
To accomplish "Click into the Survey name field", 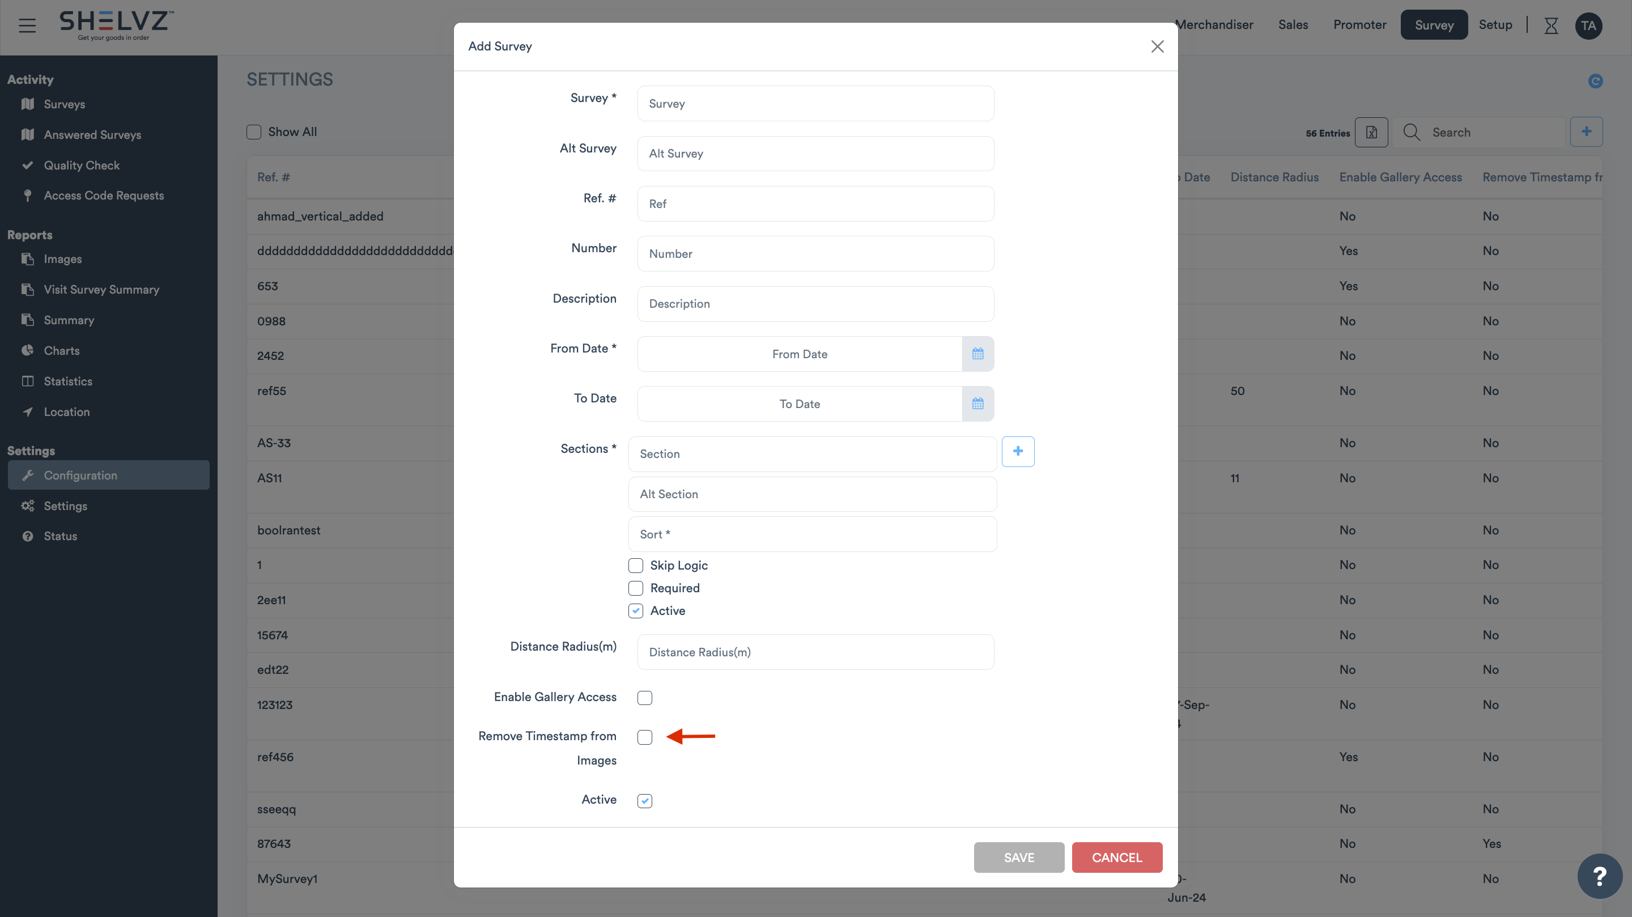I will (x=815, y=103).
